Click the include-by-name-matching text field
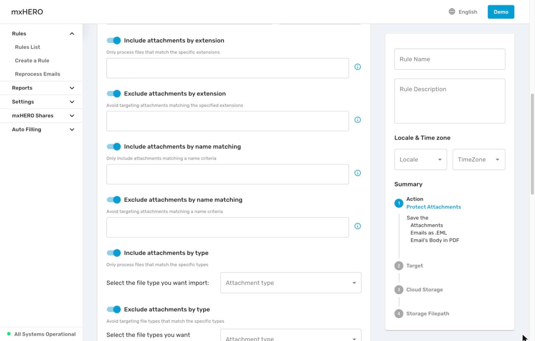This screenshot has width=535, height=341. pyautogui.click(x=228, y=174)
